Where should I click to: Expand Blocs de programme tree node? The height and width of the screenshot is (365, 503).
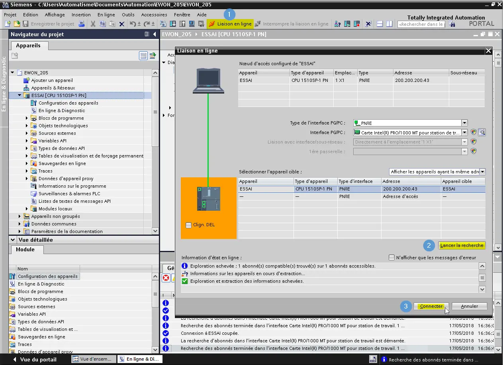[x=27, y=118]
